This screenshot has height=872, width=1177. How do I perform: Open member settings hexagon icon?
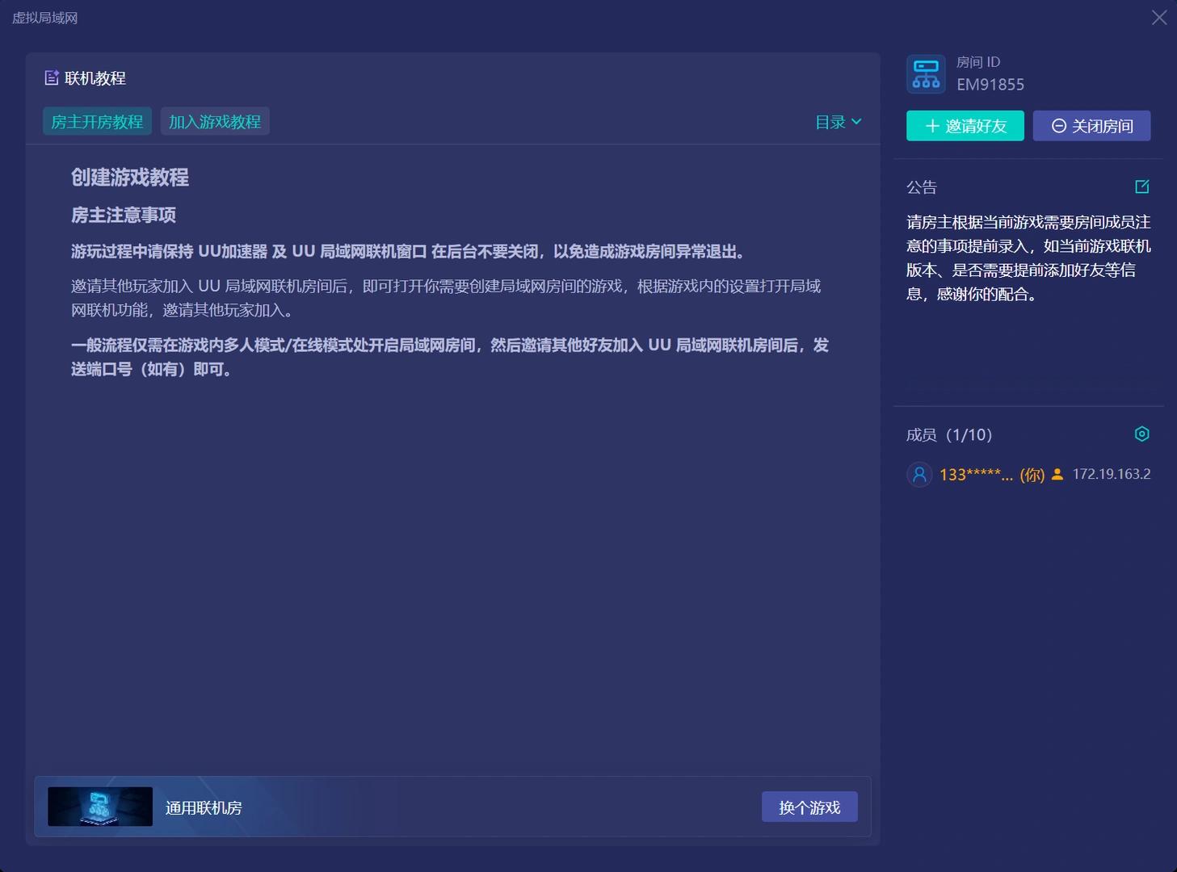tap(1141, 434)
